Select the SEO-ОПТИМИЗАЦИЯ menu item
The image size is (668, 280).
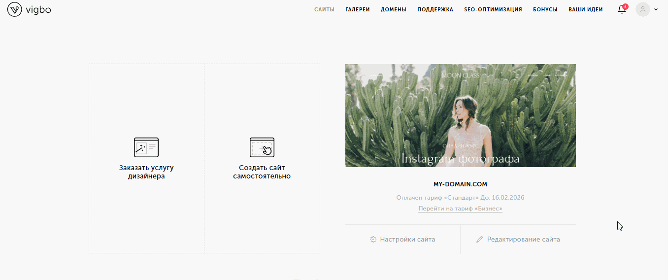[493, 9]
